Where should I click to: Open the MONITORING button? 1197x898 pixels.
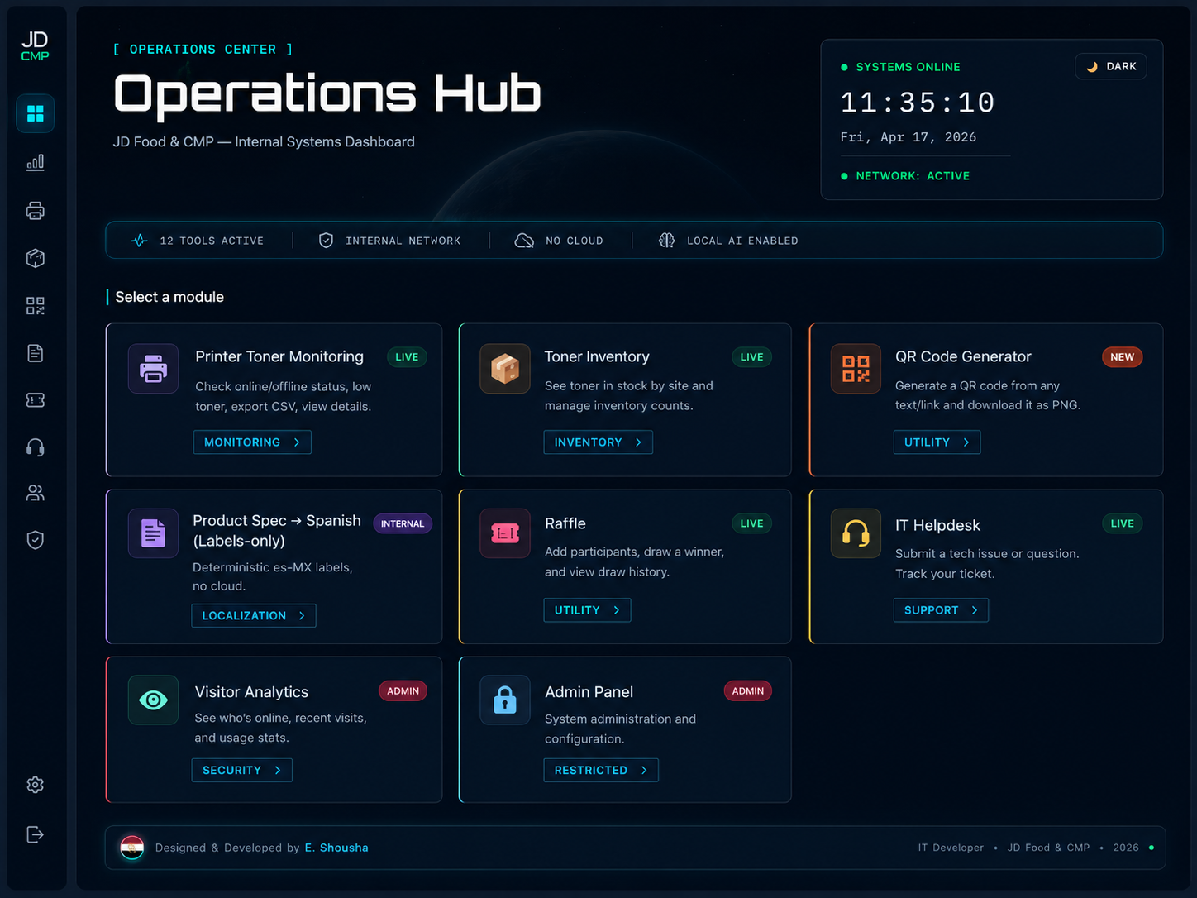click(x=252, y=442)
